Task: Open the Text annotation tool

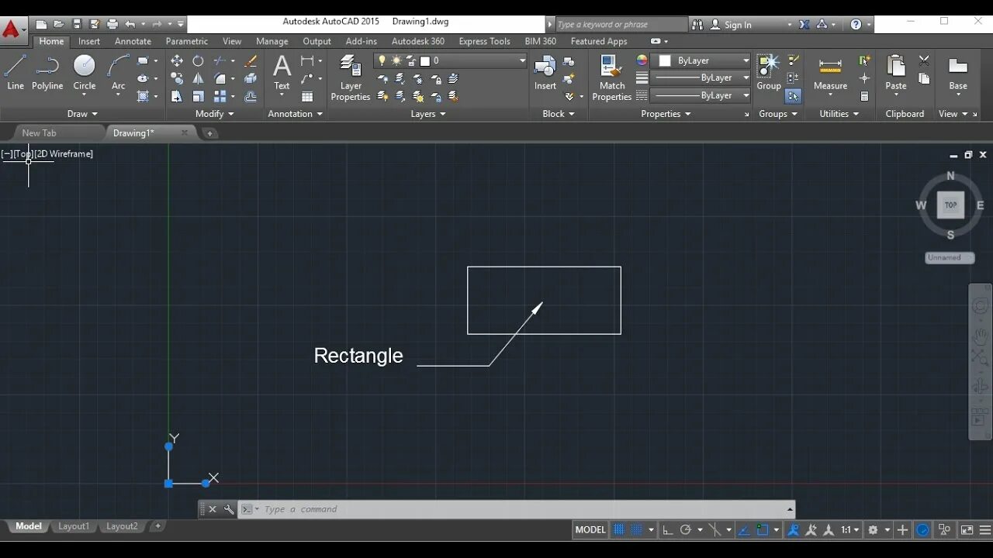Action: tap(282, 73)
